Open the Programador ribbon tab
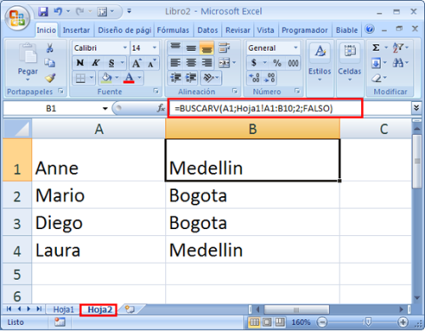This screenshot has height=331, width=425. pos(304,30)
